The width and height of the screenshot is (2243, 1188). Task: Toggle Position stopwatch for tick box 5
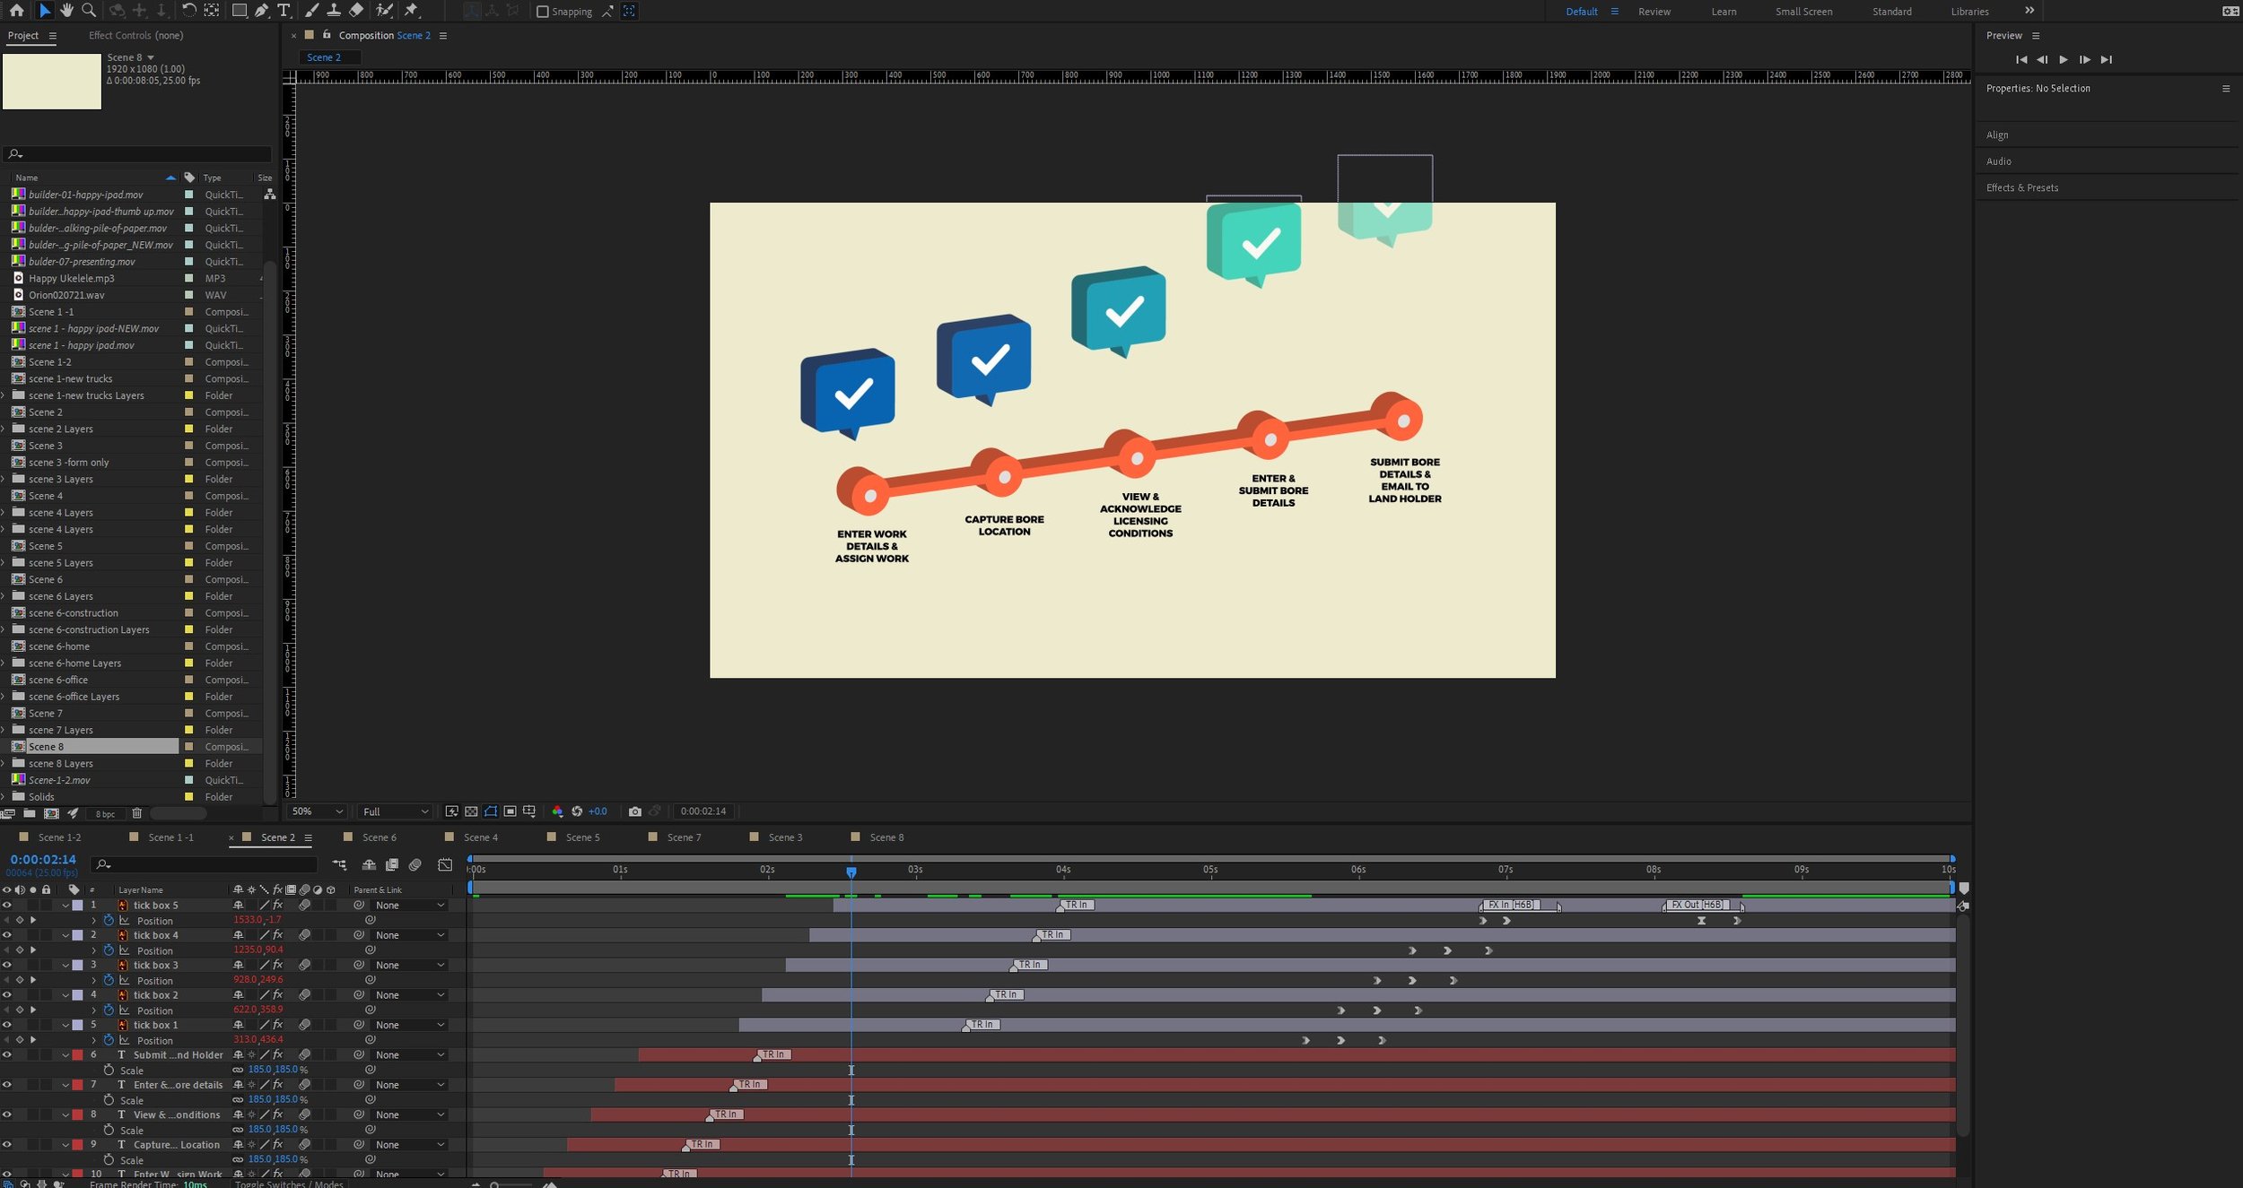(x=109, y=921)
